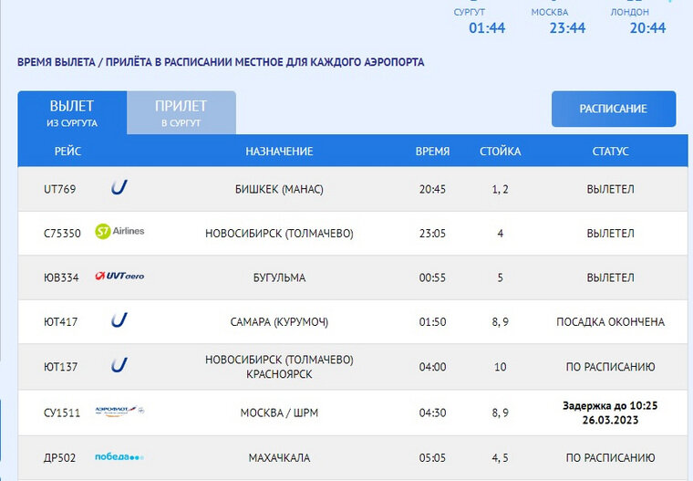693x481 pixels.
Task: Select flight number ЮТ137
Action: tap(60, 367)
